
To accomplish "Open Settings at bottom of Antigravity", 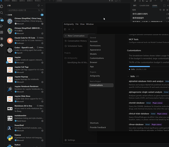I will (70, 140).
